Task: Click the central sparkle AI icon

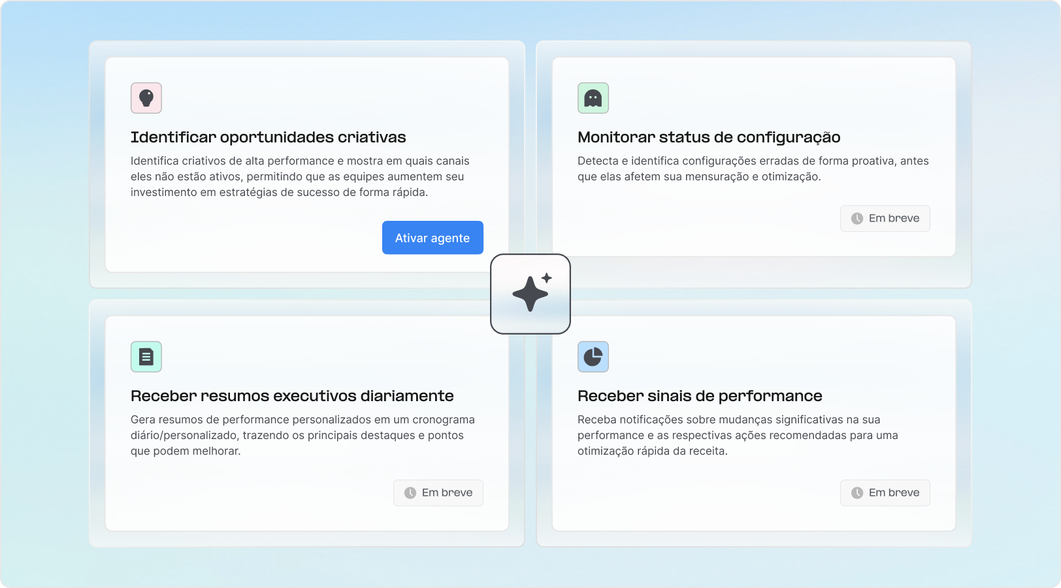Action: pos(530,294)
